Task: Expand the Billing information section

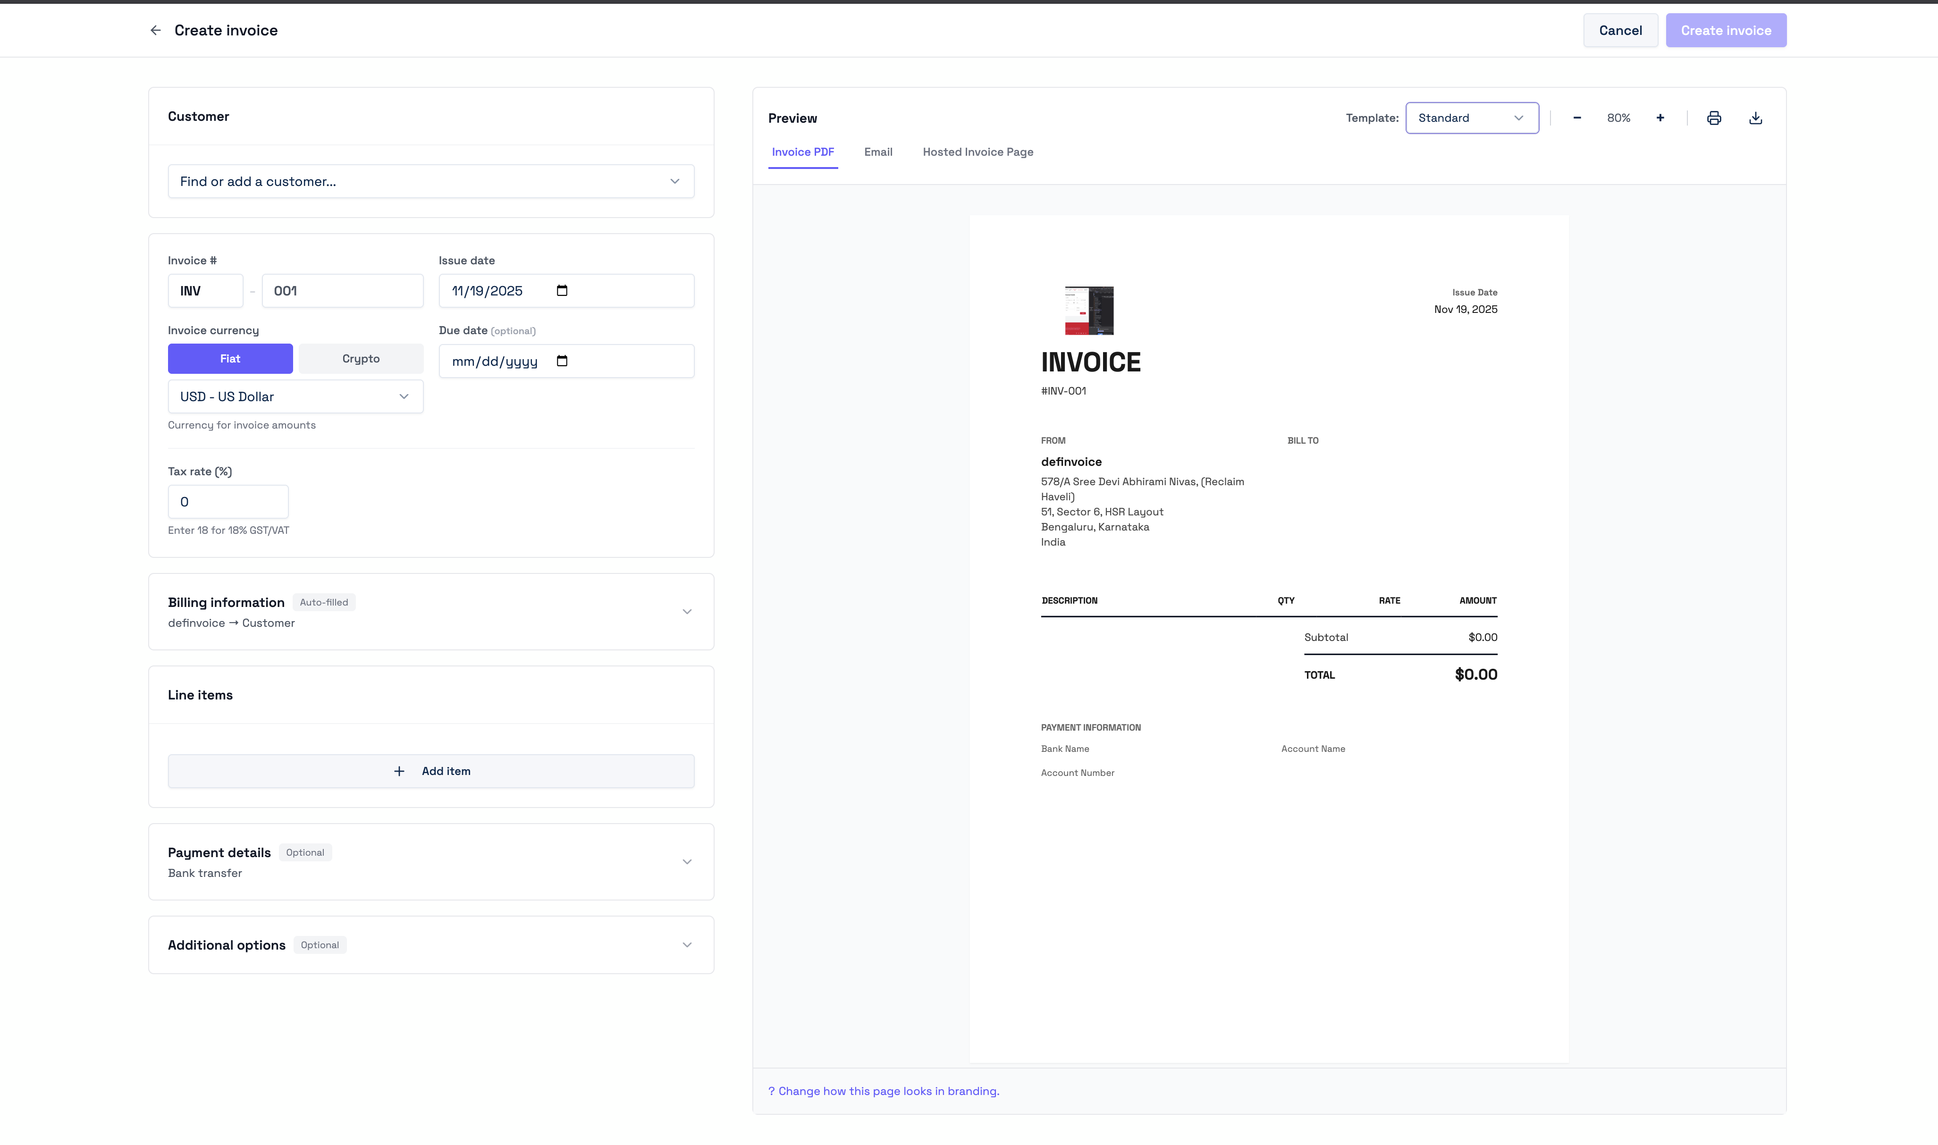Action: [x=686, y=611]
